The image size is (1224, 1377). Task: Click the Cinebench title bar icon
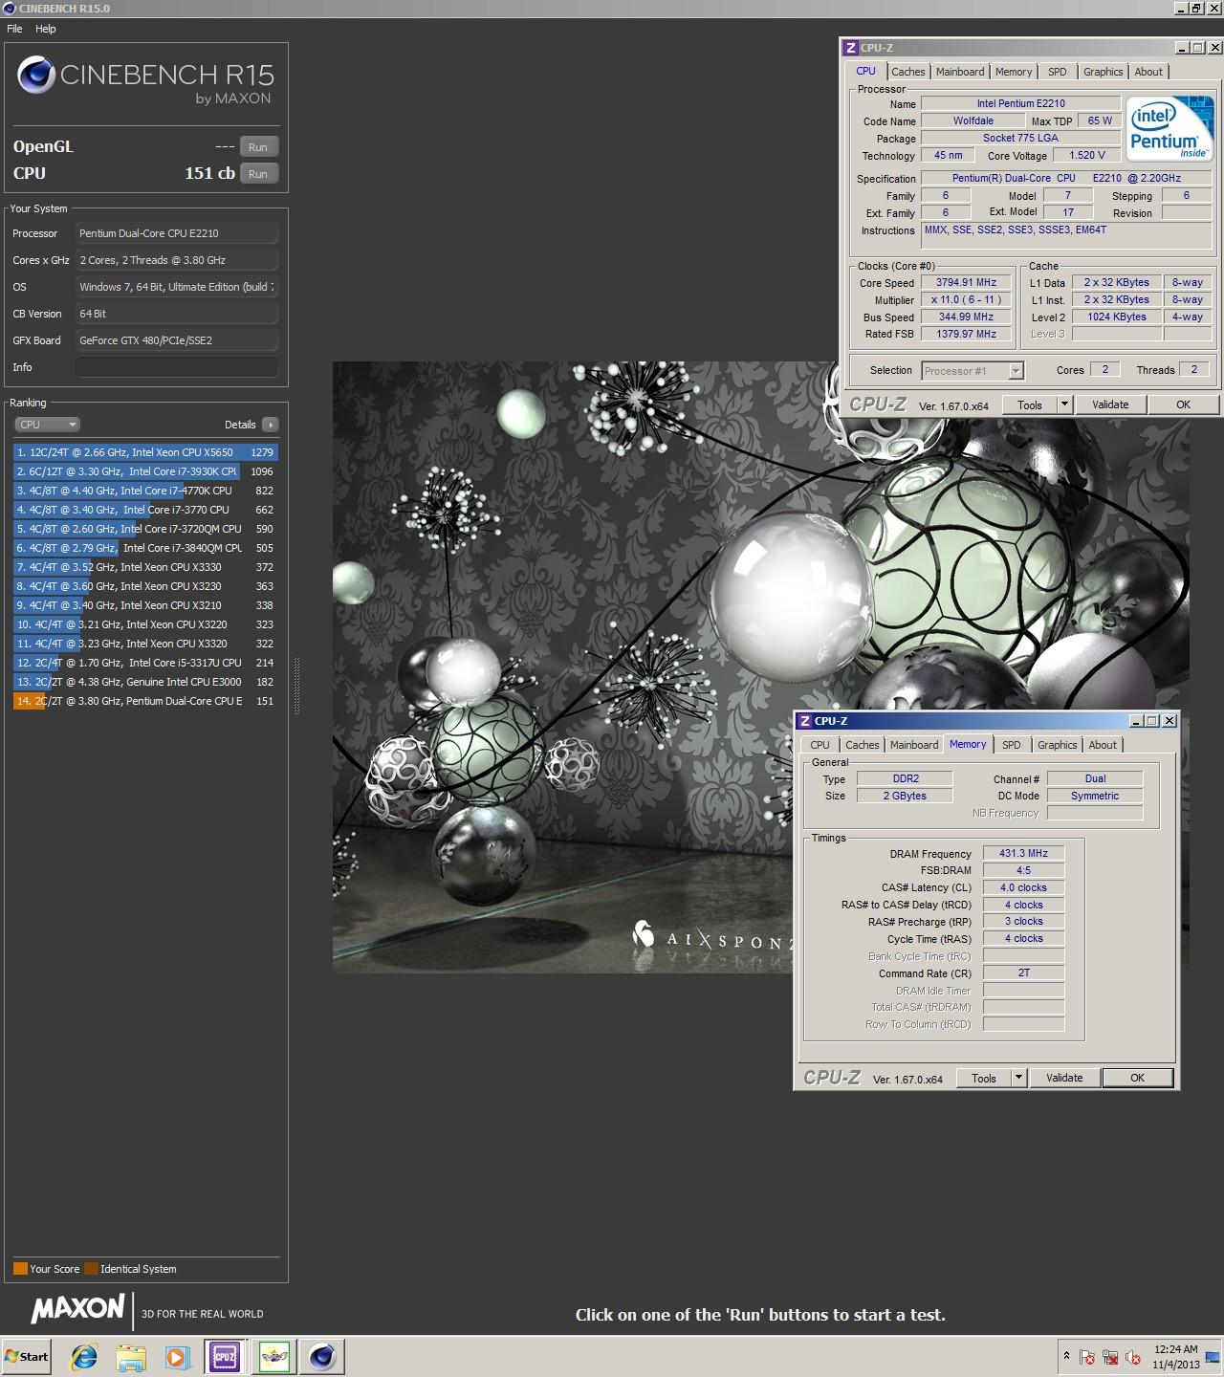[10, 8]
